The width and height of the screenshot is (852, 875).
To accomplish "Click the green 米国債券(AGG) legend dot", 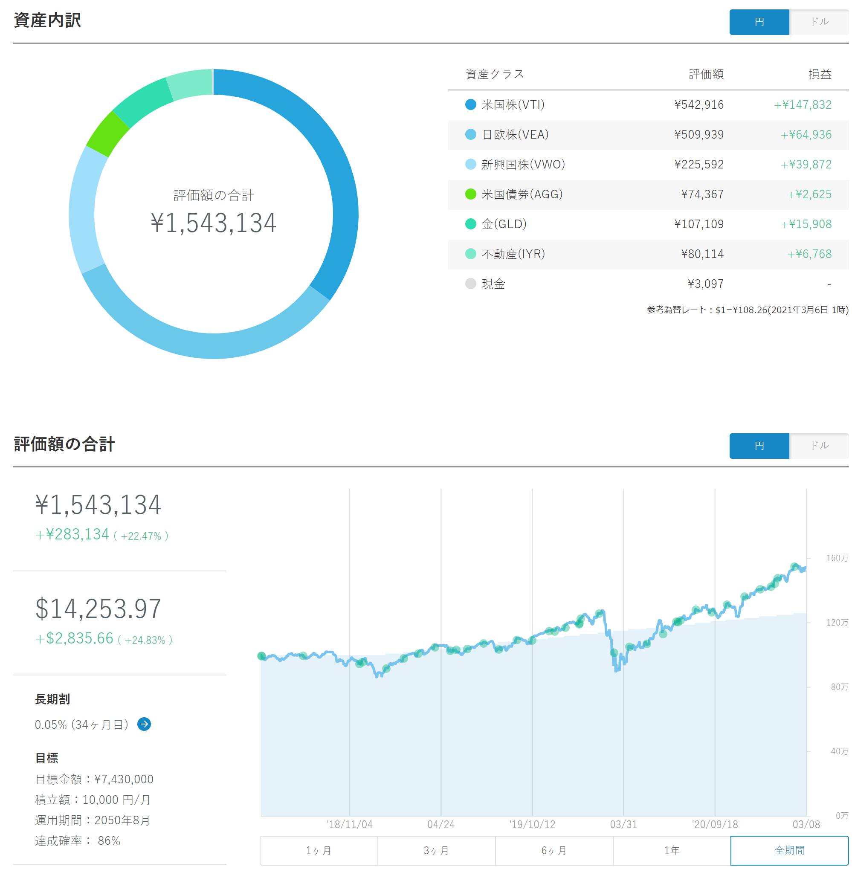I will click(470, 194).
